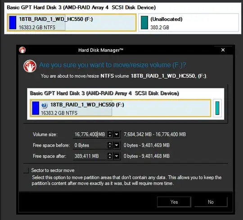Open the Volume size unit dropdown
This screenshot has width=243, height=220.
[x=117, y=134]
